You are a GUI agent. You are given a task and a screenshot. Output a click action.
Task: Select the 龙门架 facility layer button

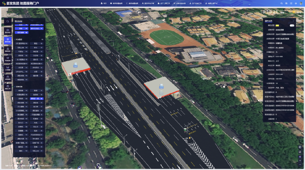point(36,107)
